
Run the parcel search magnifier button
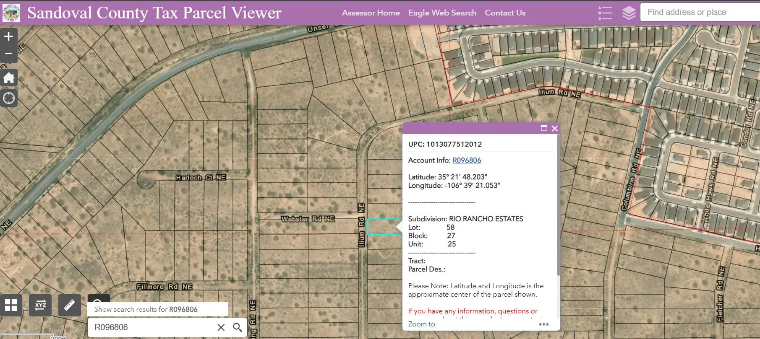(x=238, y=327)
